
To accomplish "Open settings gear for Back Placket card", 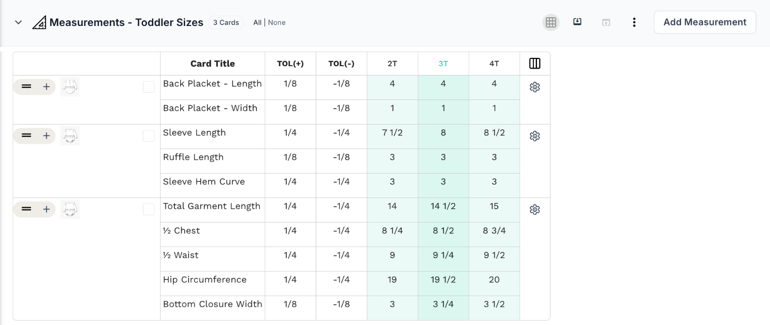I will [535, 87].
